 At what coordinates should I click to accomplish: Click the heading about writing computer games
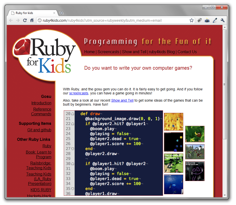pyautogui.click(x=138, y=68)
